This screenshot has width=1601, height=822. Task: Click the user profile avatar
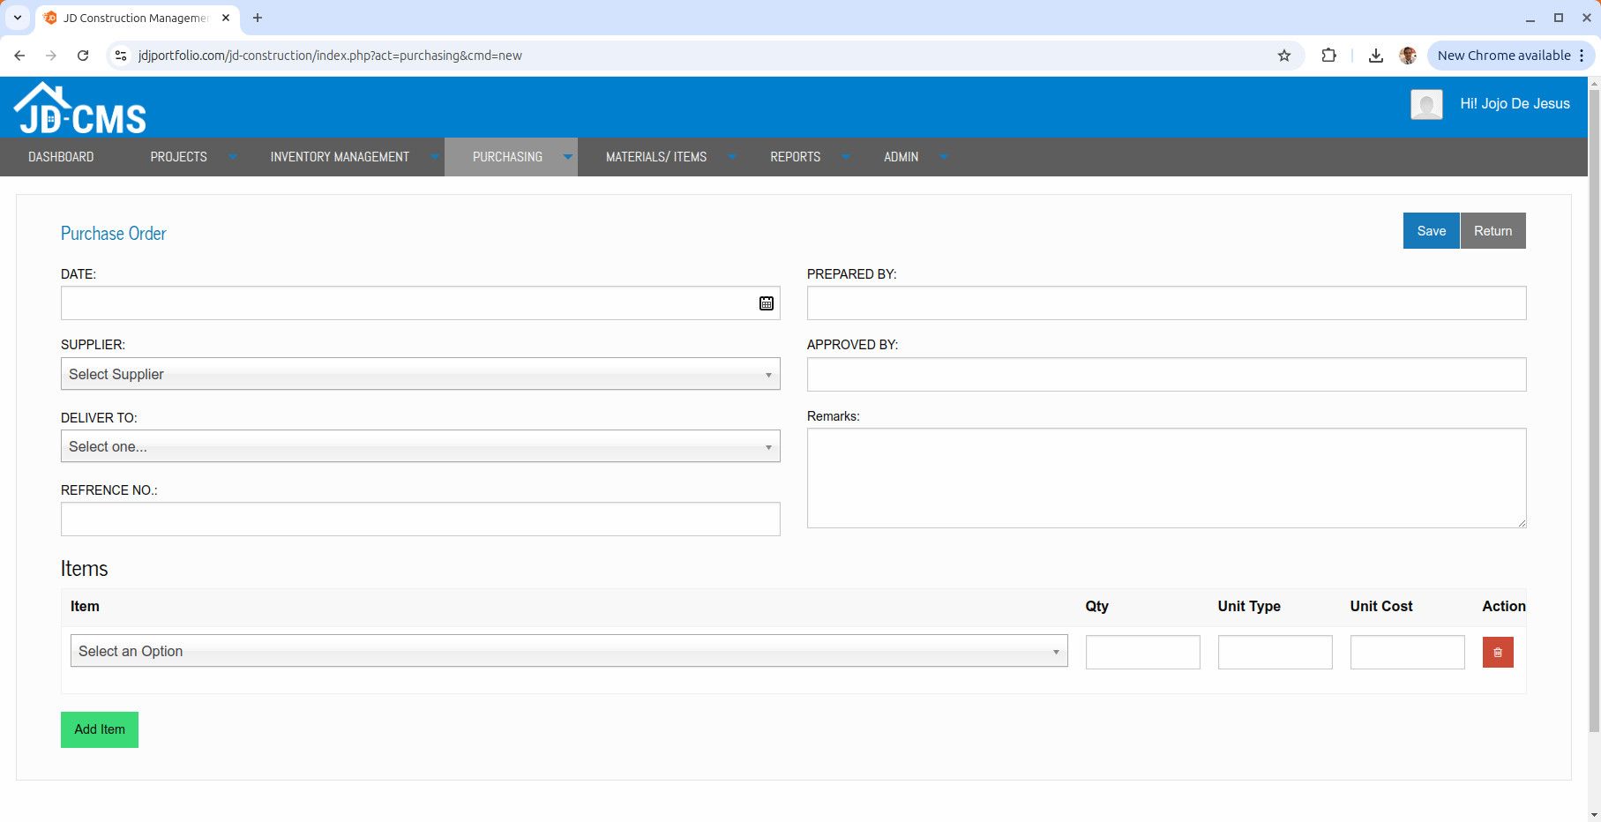point(1425,104)
